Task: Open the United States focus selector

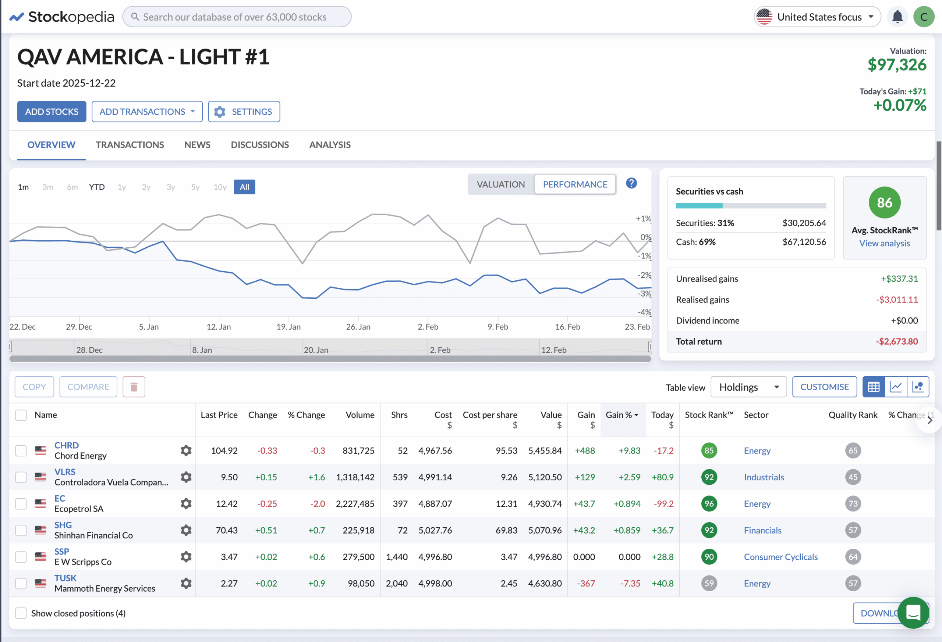Action: point(817,17)
